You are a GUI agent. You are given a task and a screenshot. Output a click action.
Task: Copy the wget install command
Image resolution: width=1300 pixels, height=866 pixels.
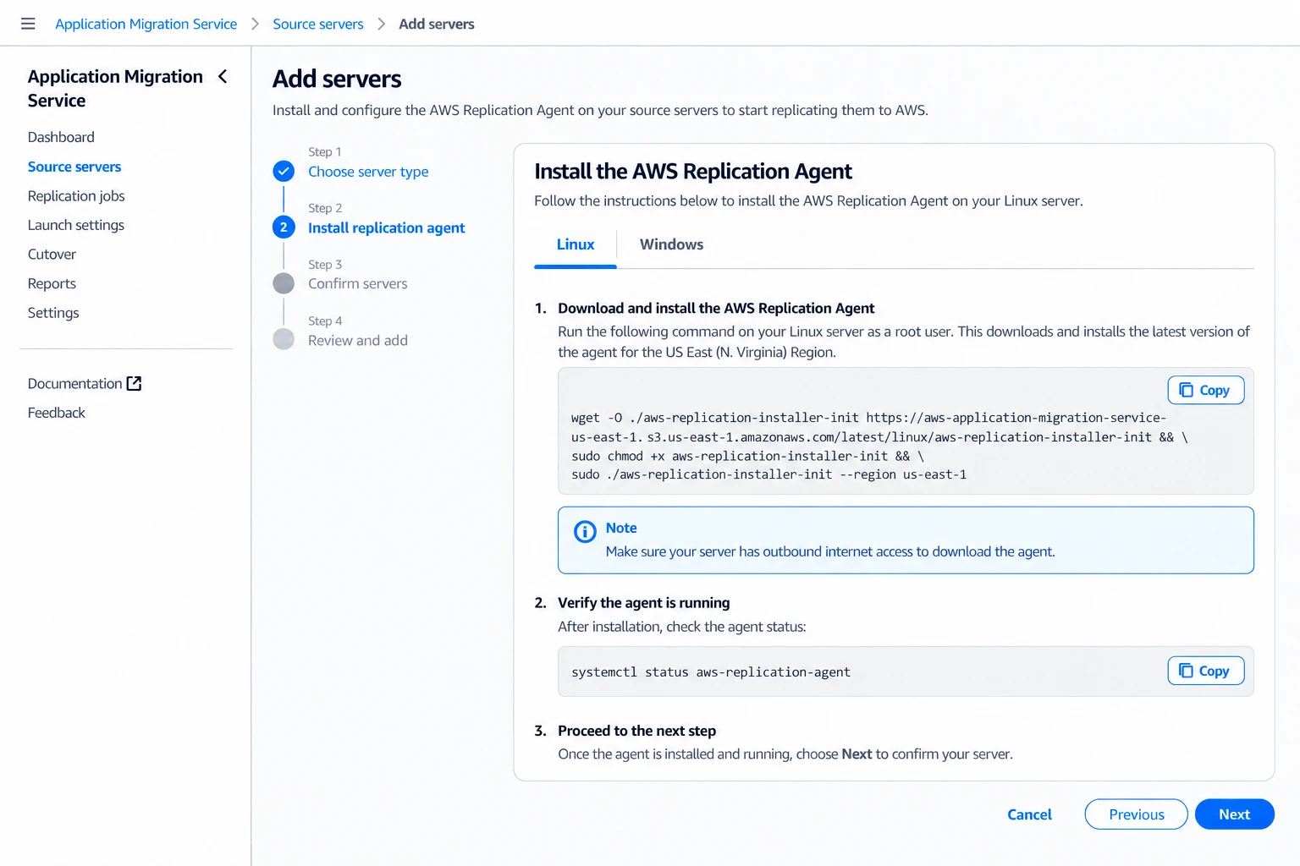click(x=1205, y=390)
